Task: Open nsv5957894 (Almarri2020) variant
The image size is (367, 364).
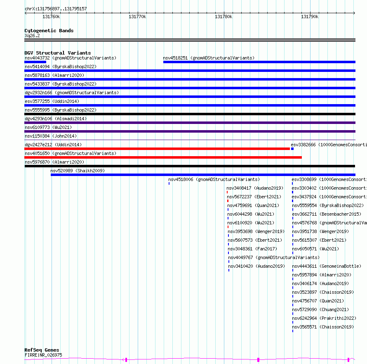Action: 322,275
